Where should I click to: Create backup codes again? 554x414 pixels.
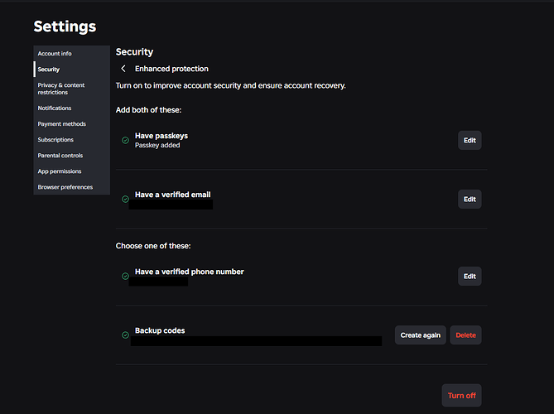pos(421,335)
